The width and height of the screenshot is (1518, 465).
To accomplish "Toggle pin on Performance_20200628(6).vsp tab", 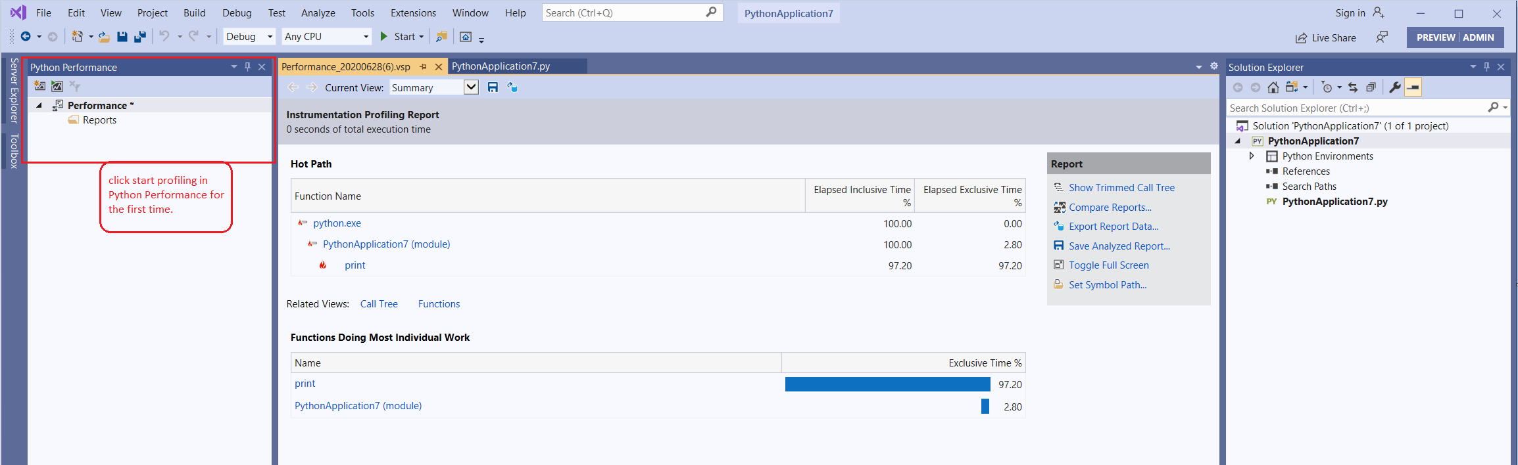I will pos(423,67).
